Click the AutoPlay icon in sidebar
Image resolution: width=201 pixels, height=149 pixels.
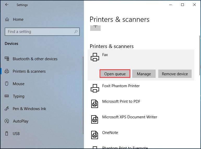[7, 121]
